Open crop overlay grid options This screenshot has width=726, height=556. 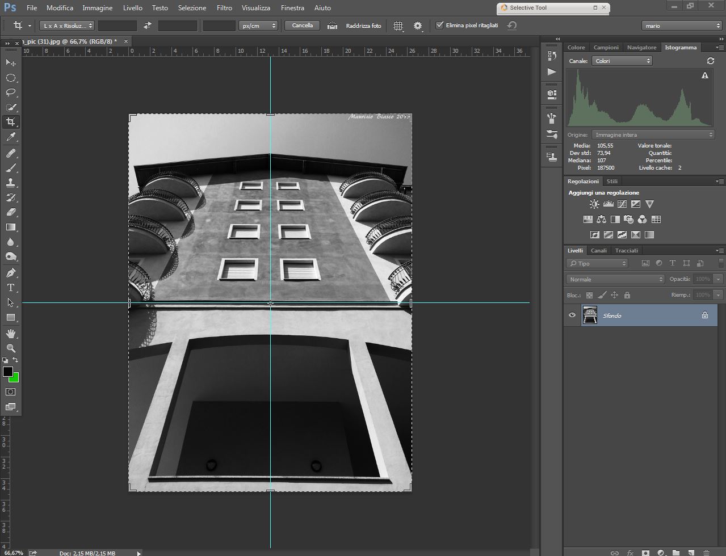(x=398, y=26)
